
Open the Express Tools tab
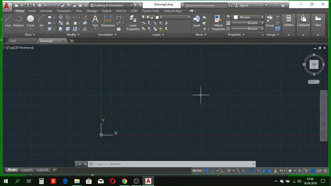[151, 11]
